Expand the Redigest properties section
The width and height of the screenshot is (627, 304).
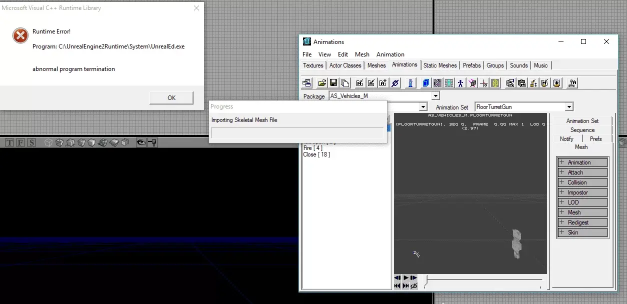click(582, 222)
